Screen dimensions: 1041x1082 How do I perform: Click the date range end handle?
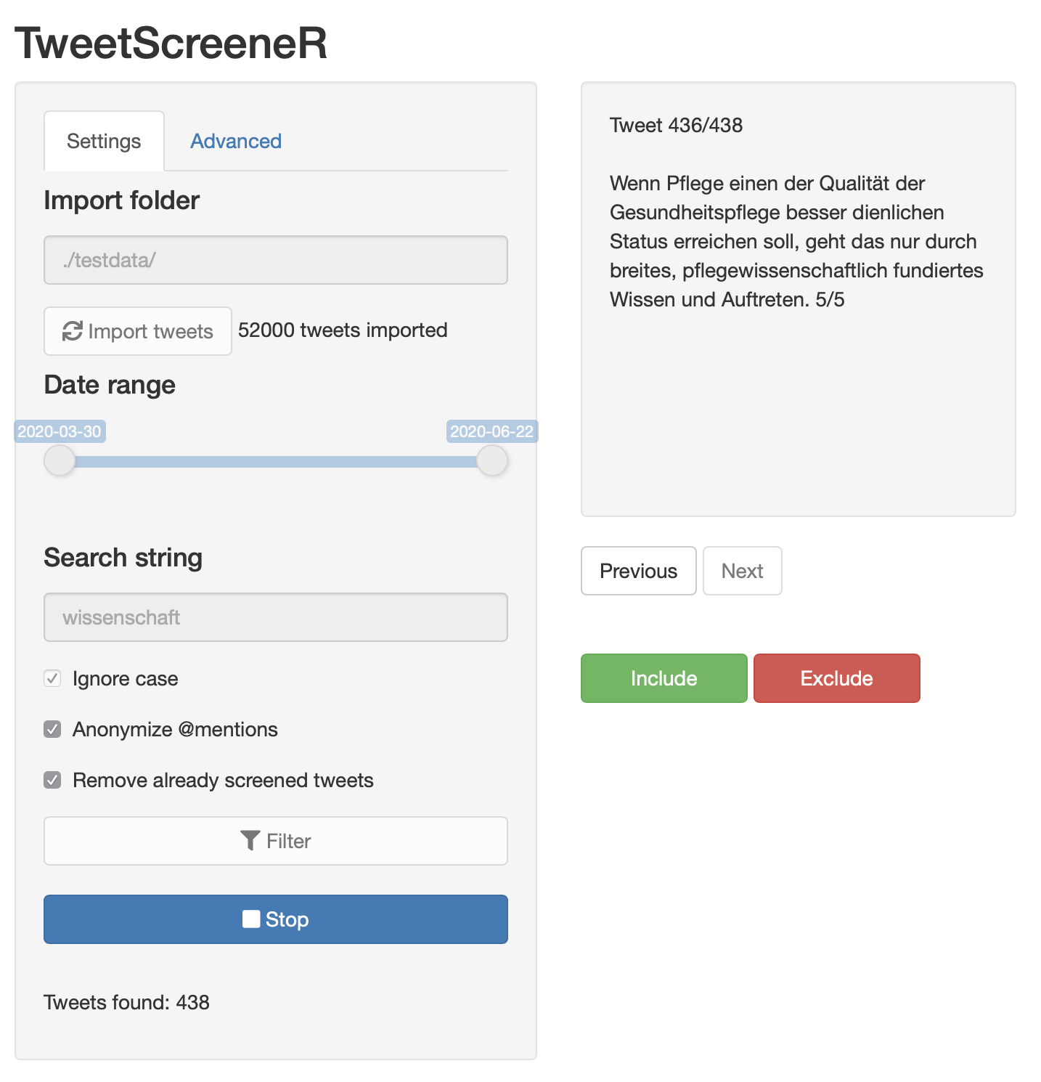click(x=492, y=460)
